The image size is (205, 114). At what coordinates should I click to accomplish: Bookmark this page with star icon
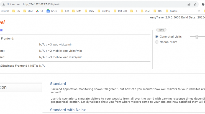point(195,4)
